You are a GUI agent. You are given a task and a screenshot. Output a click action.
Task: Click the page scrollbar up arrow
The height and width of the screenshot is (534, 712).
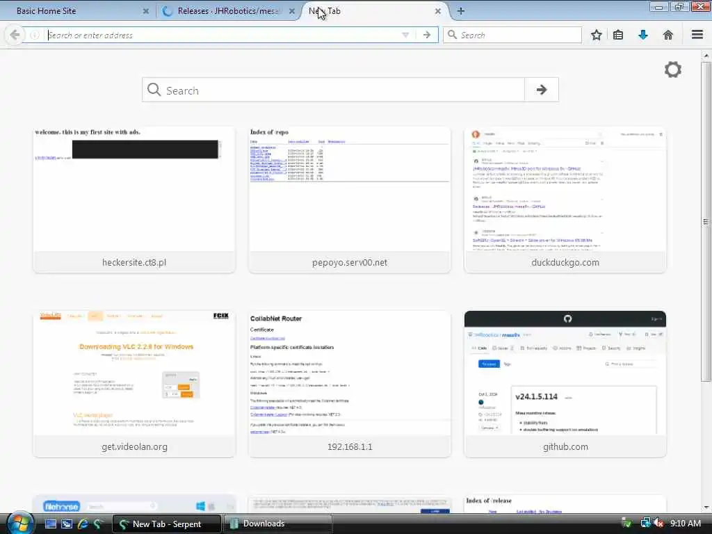tap(706, 56)
